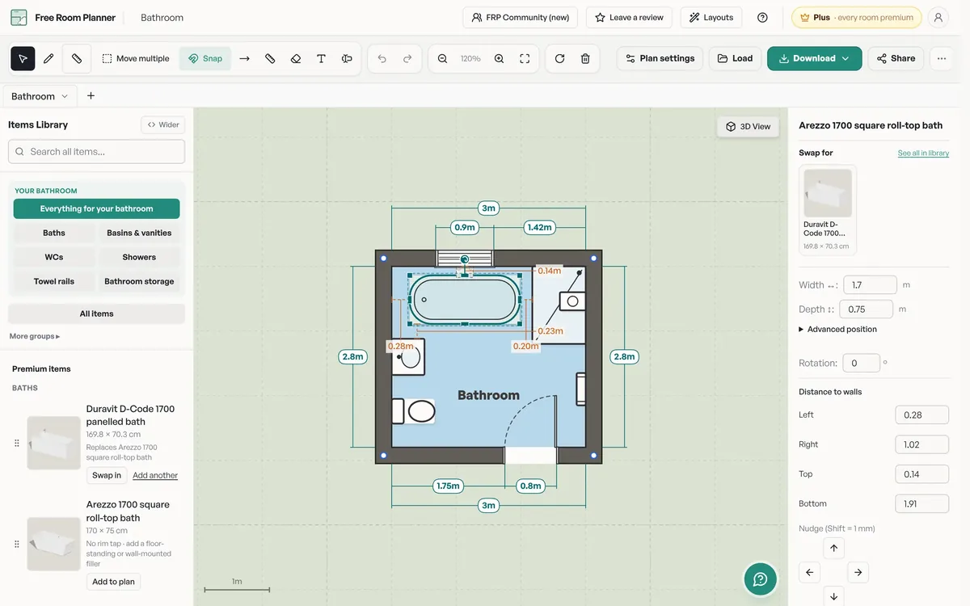This screenshot has height=606, width=970.
Task: Select the eraser tool
Action: (x=296, y=58)
